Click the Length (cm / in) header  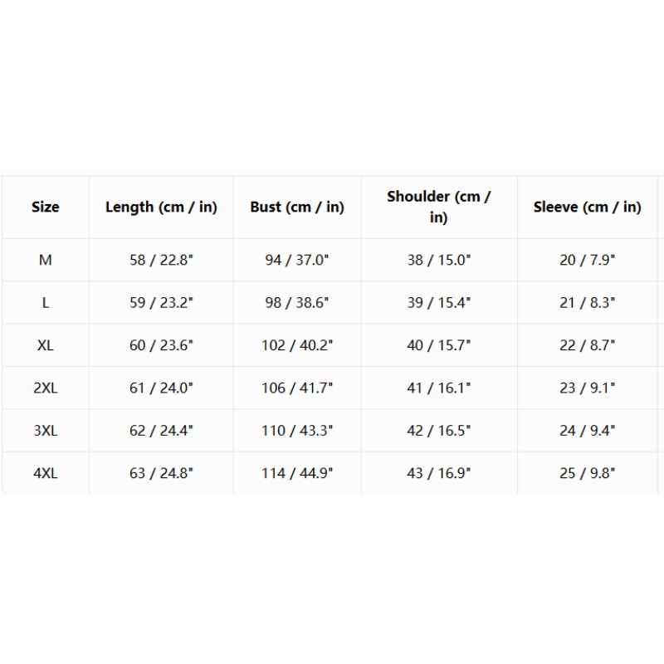click(x=161, y=207)
